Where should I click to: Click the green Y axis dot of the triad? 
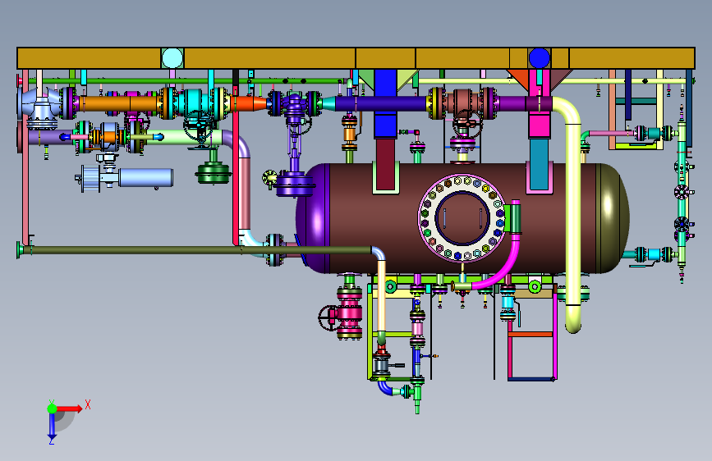tap(53, 409)
